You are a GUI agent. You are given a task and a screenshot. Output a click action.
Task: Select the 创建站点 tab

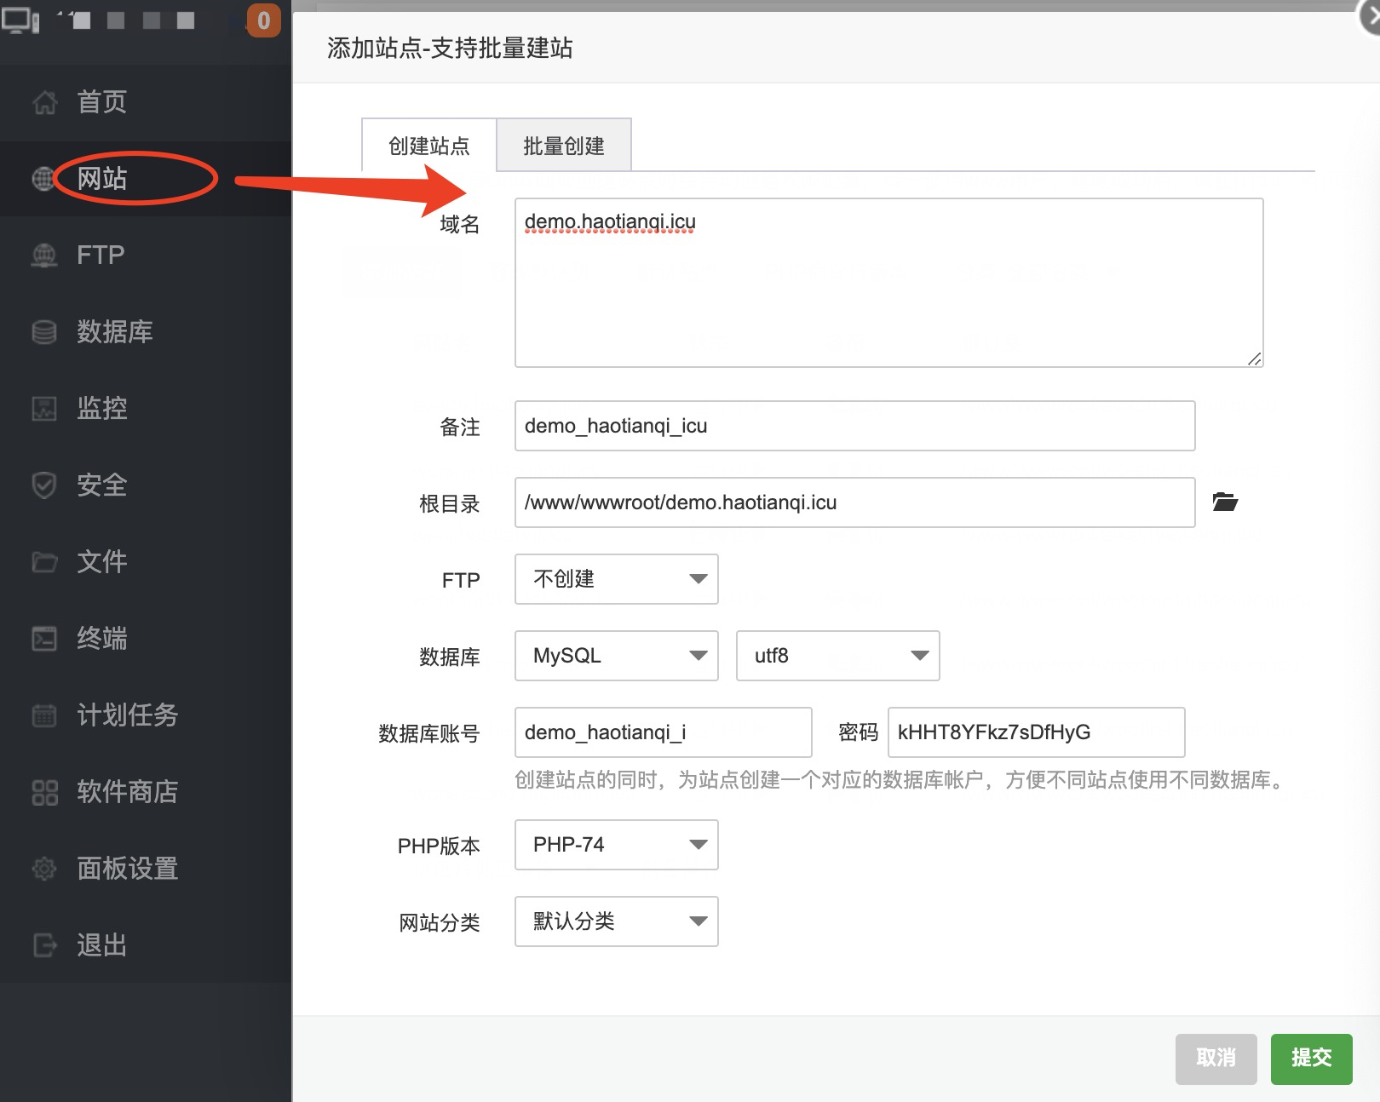pos(429,145)
